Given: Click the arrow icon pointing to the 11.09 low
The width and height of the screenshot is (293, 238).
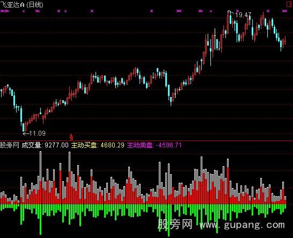Looking at the screenshot, I should click(26, 133).
